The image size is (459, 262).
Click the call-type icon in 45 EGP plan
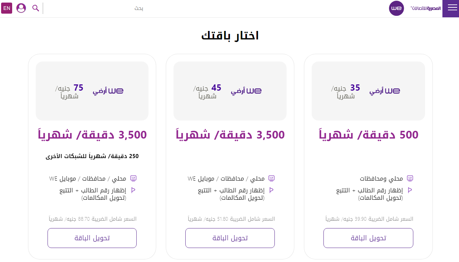click(272, 179)
